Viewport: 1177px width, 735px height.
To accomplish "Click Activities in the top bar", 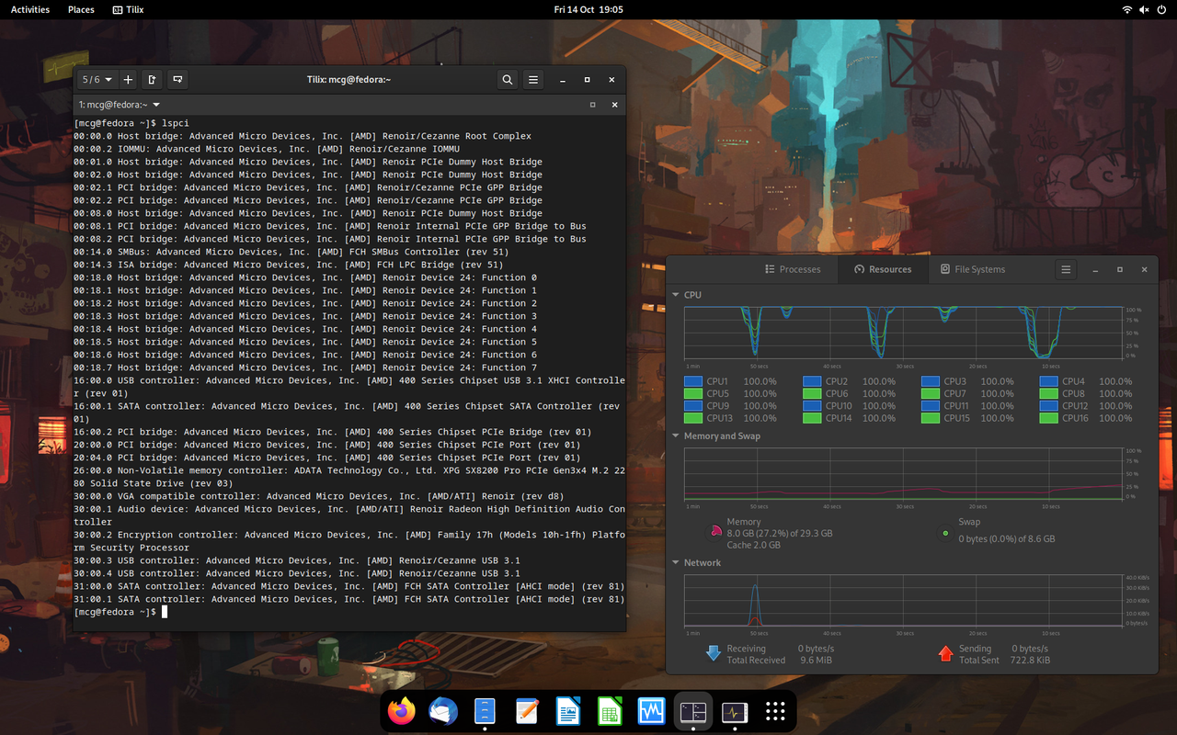I will point(29,9).
